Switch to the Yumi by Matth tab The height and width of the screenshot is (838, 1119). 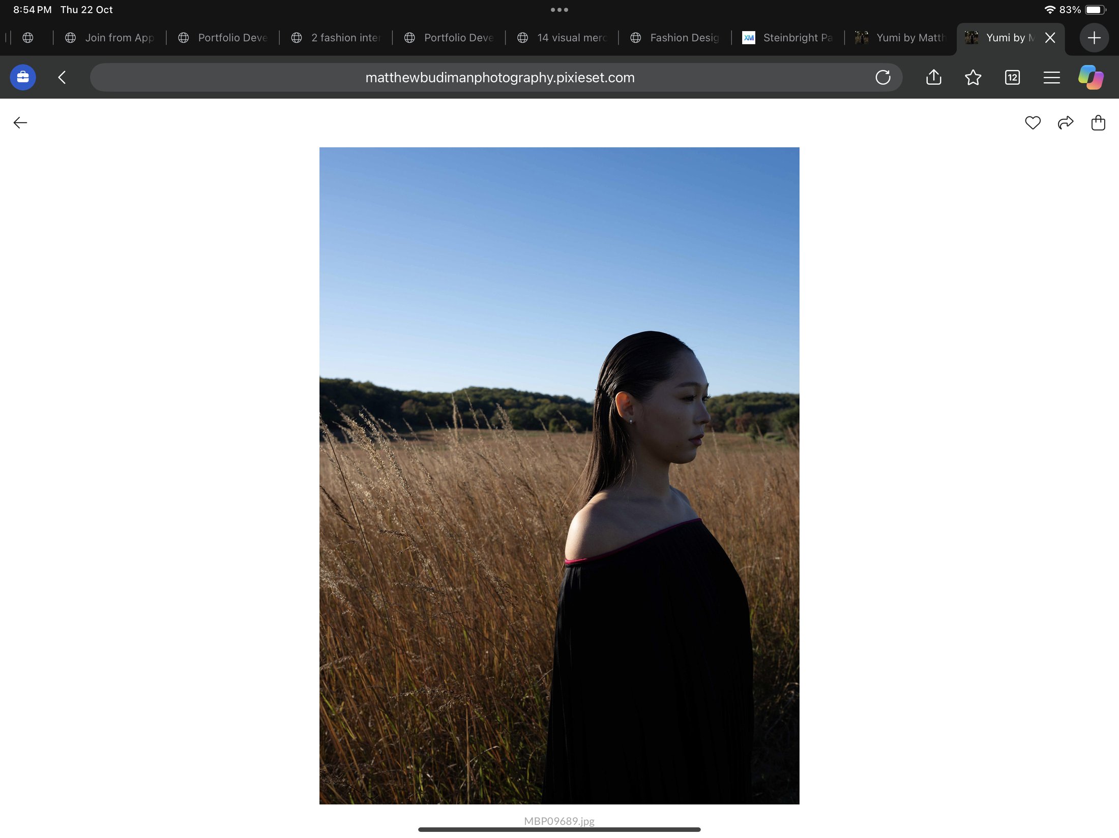click(x=901, y=38)
